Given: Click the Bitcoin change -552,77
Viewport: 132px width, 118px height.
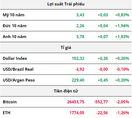Looking at the screenshot, I should (101, 102).
